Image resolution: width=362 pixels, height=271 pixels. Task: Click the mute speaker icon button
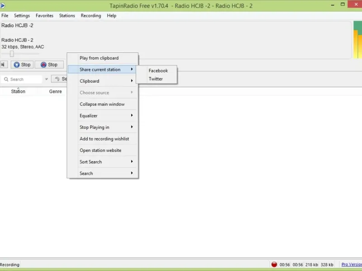3,65
